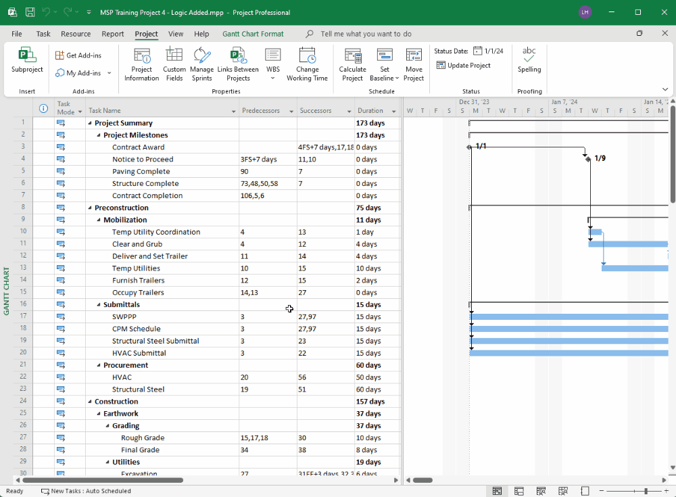This screenshot has height=497, width=676.
Task: Open the Report tab
Action: (112, 34)
